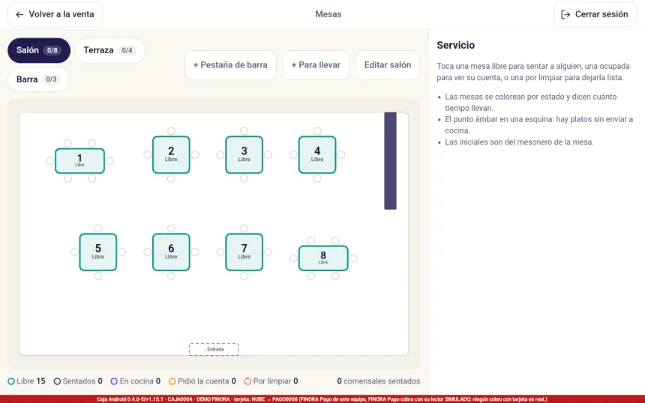Screen dimensions: 645x403
Task: Click the 0/8 badge on Salón tab
Action: 52,50
